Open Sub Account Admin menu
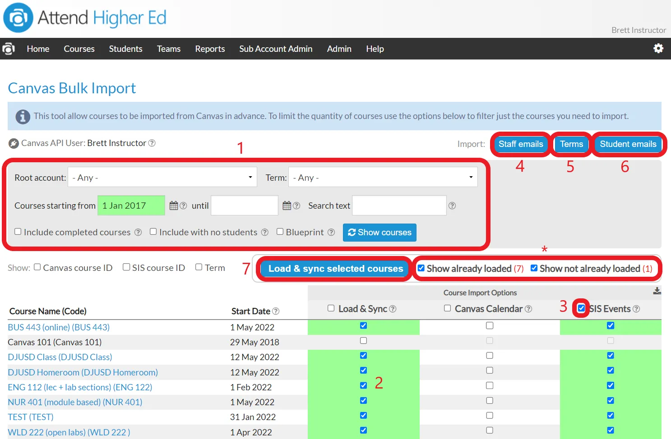The image size is (671, 439). 276,49
